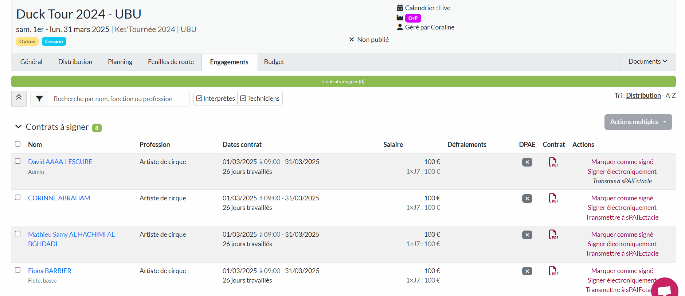Viewport: 685px width, 296px height.
Task: Open Fiona BARBIER's profile link
Action: [50, 271]
